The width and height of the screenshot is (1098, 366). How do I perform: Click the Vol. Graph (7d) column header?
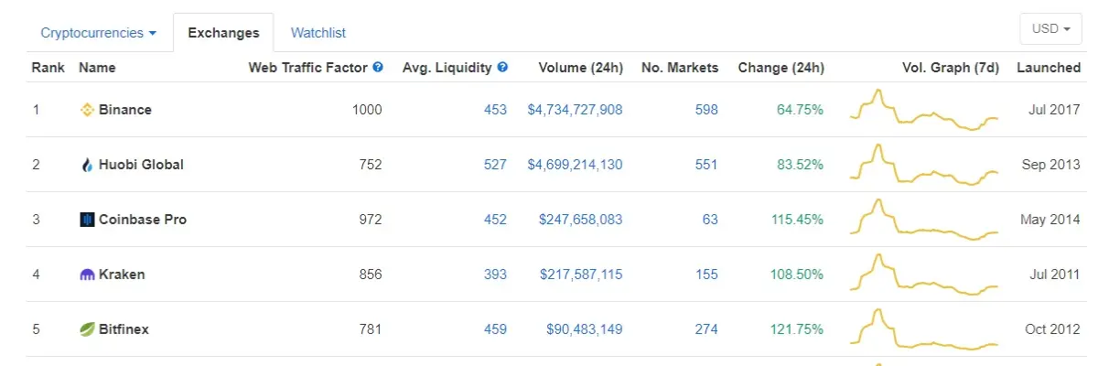coord(951,68)
